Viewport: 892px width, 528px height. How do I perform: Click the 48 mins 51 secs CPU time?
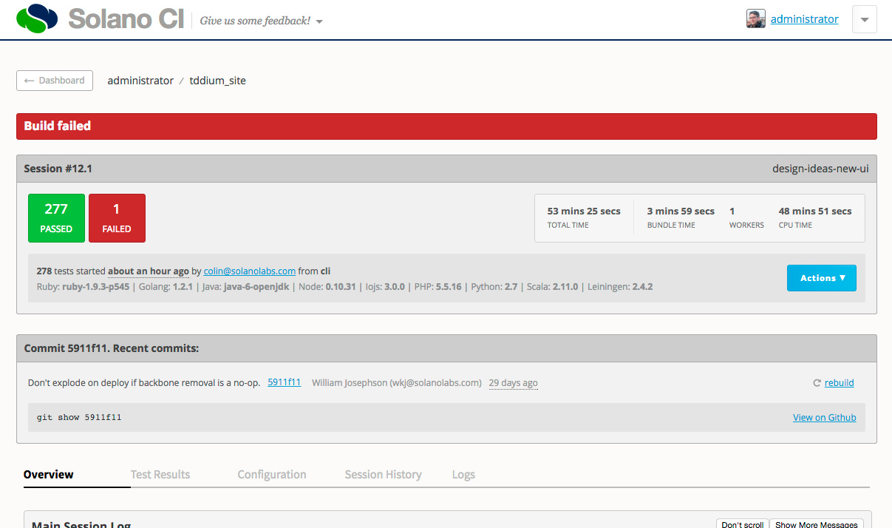coord(815,211)
